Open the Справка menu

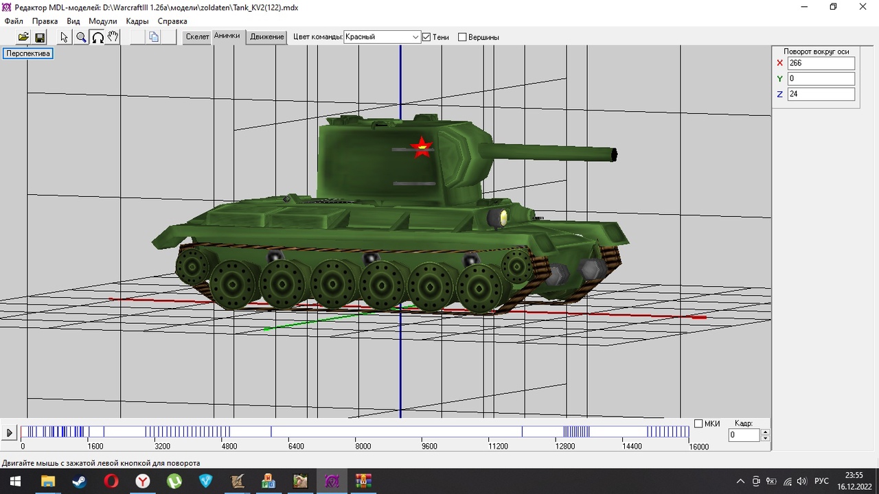(x=172, y=21)
